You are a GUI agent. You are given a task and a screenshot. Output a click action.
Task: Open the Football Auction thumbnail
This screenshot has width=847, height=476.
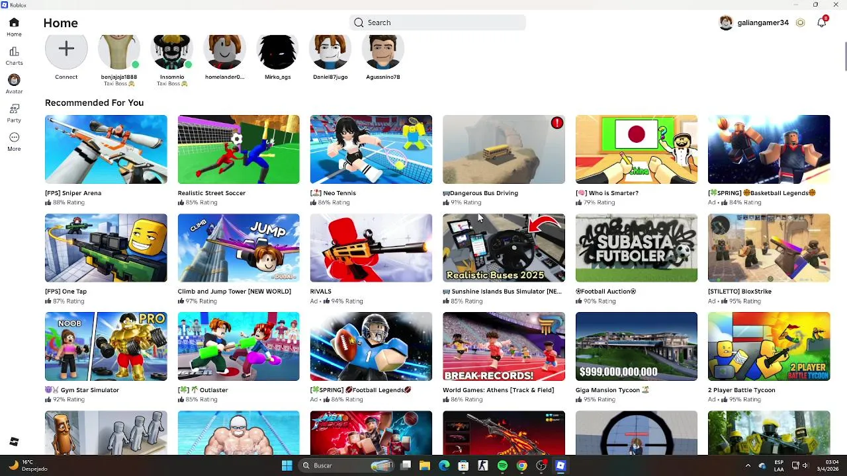point(637,248)
